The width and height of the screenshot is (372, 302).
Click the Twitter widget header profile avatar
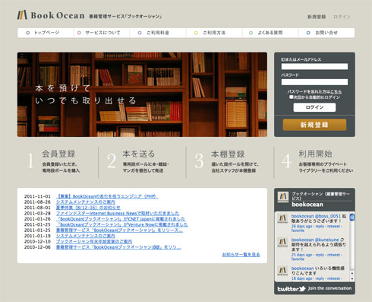pos(283,197)
